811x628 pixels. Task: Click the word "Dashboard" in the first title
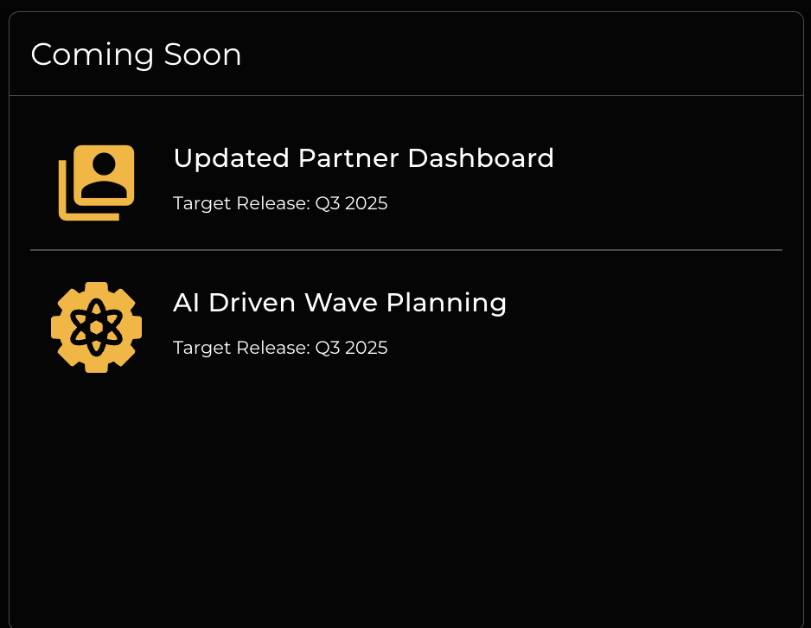click(x=481, y=158)
